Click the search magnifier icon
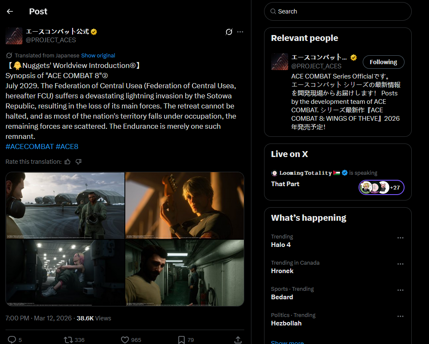 [273, 11]
